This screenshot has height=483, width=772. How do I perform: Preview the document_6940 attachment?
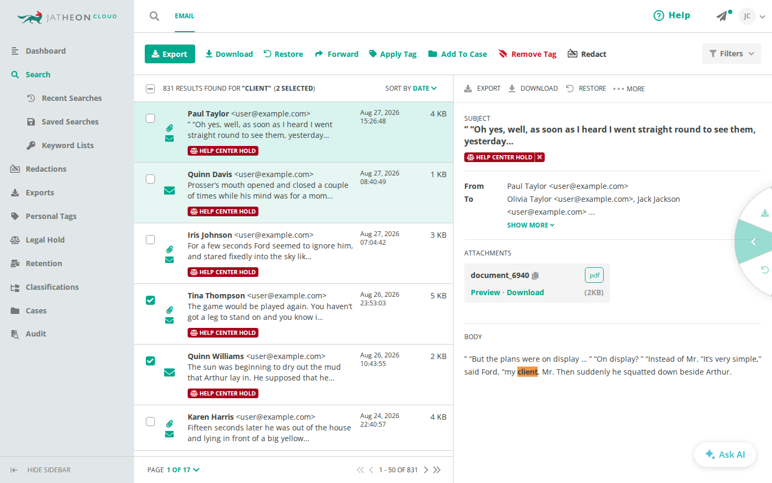485,292
